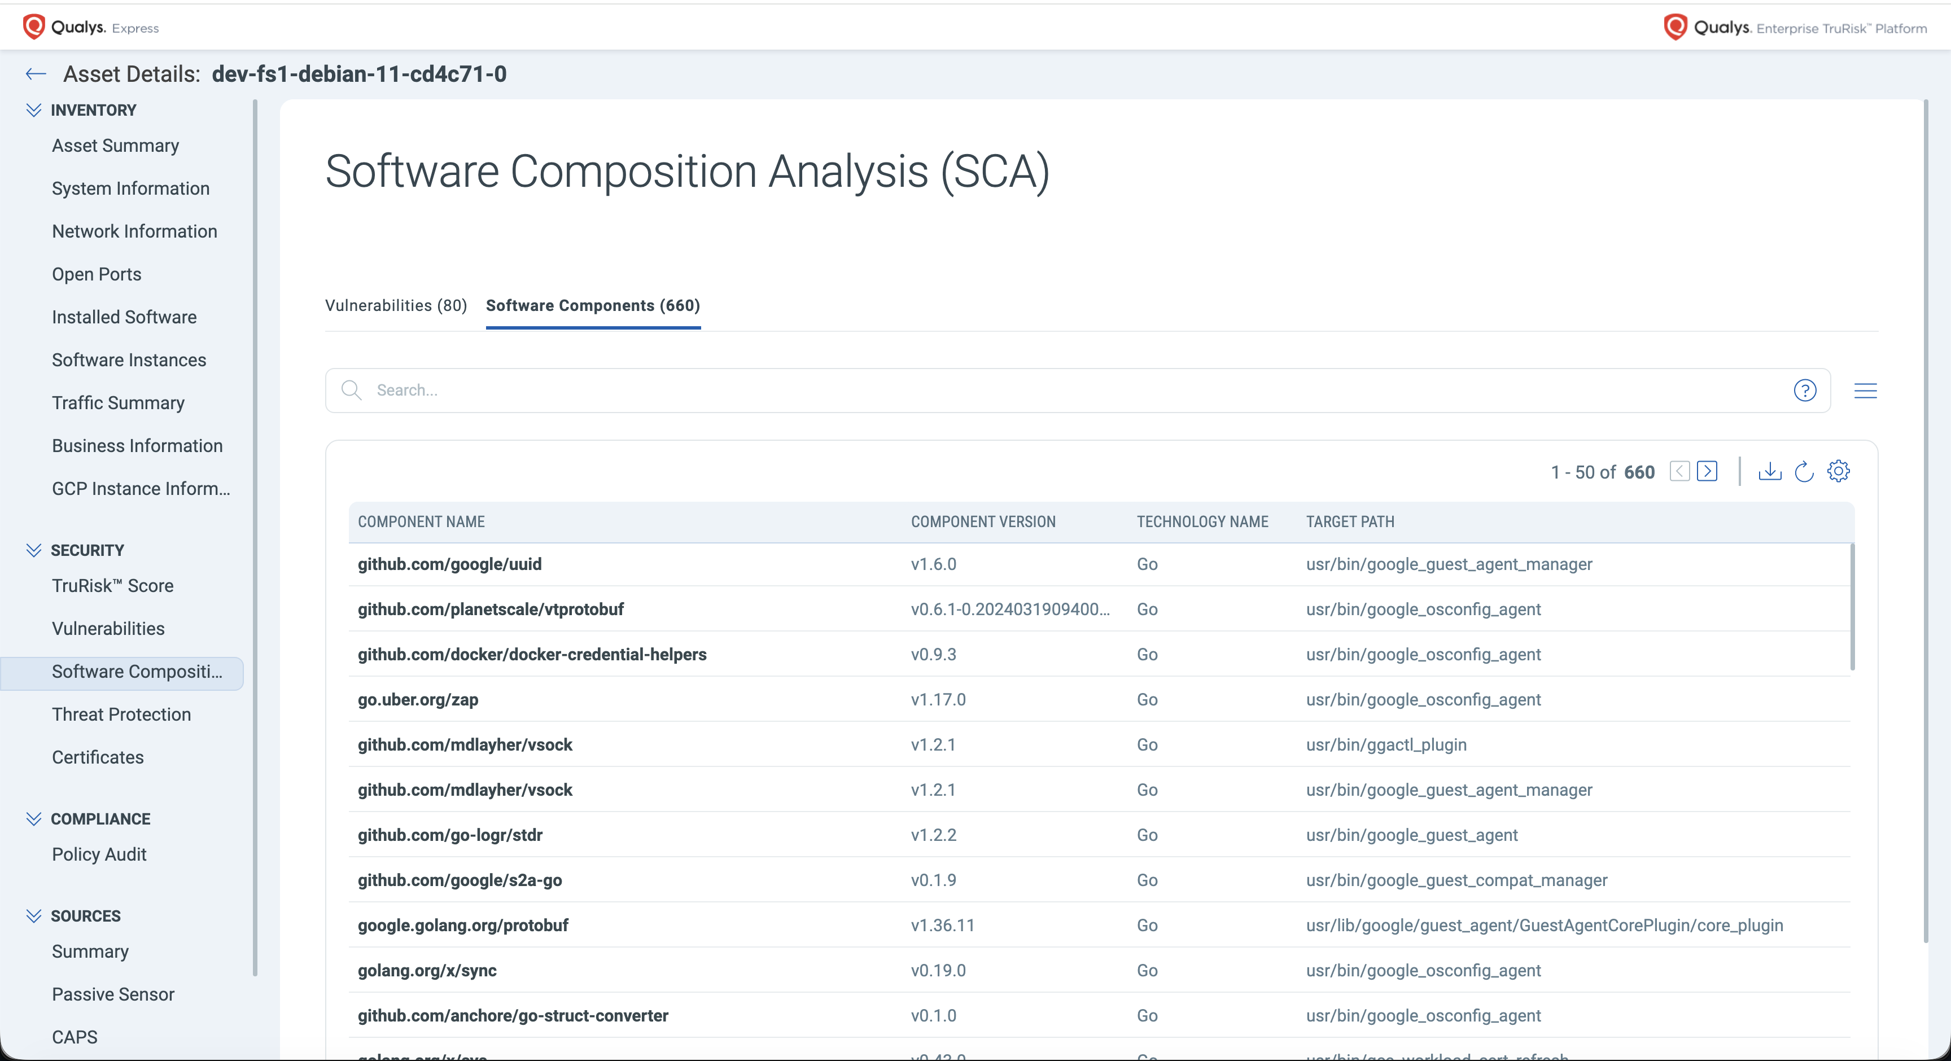The image size is (1951, 1061).
Task: Select the Software Components (660) tab
Action: tap(593, 305)
